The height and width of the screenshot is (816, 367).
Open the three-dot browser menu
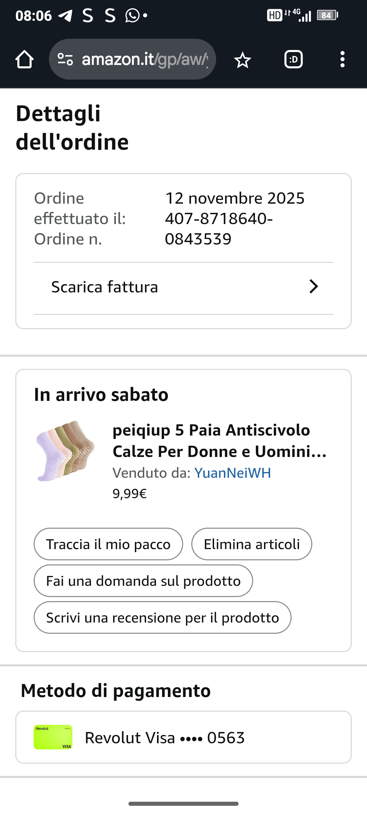pyautogui.click(x=342, y=60)
